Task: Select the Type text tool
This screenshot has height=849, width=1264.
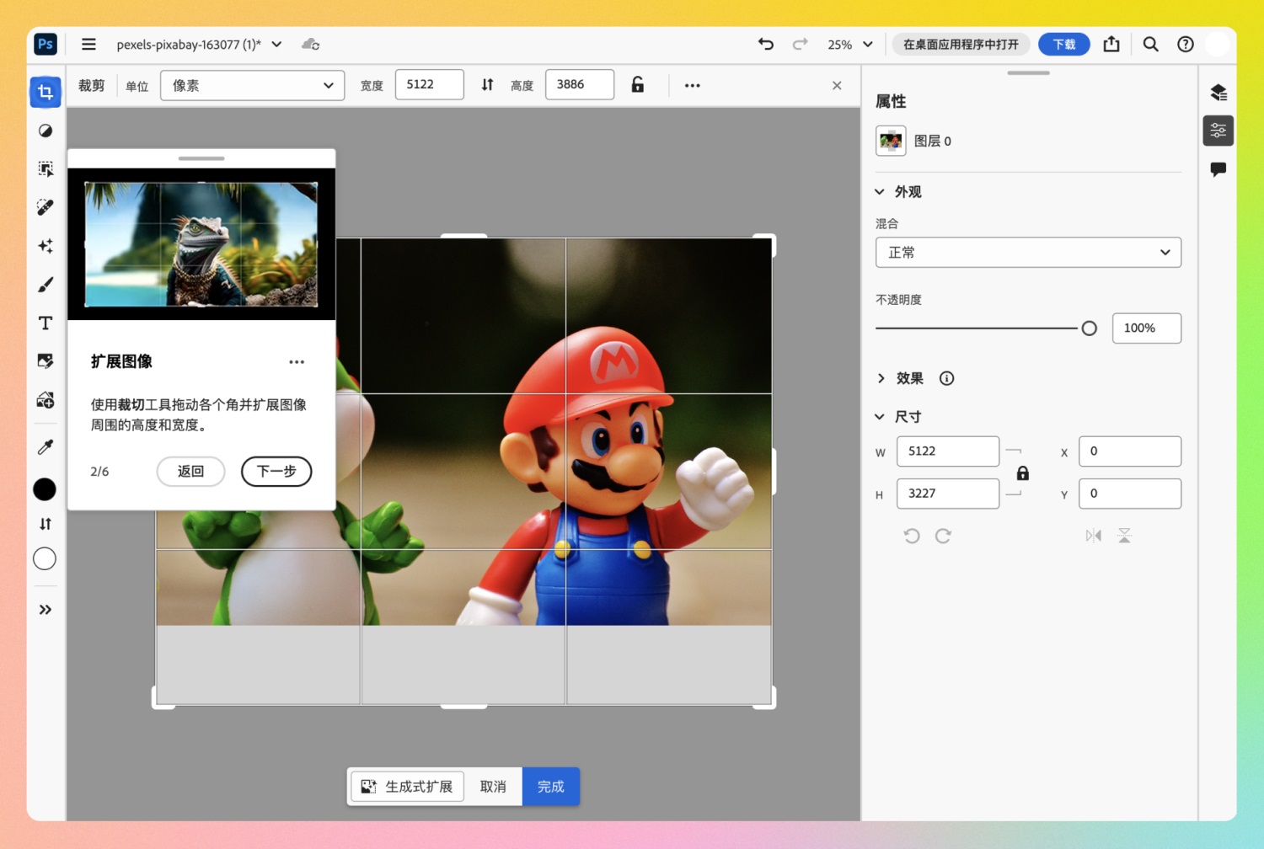Action: tap(46, 323)
